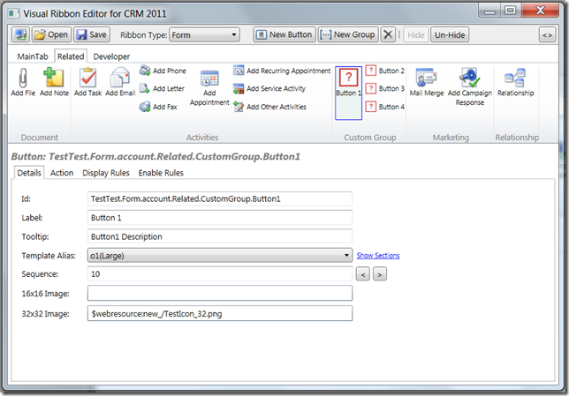Viewport: 569px width, 396px height.
Task: Click into the Id text field
Action: point(219,199)
